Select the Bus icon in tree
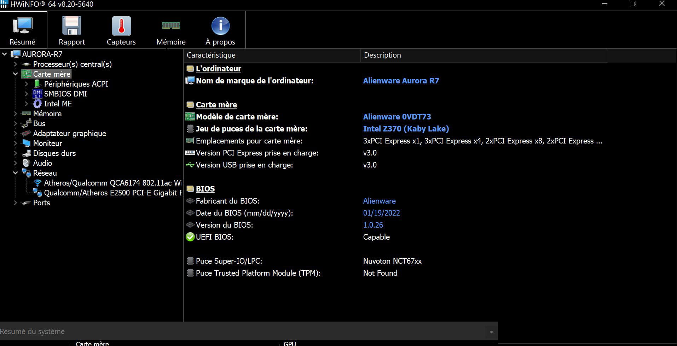677x346 pixels. (x=26, y=123)
